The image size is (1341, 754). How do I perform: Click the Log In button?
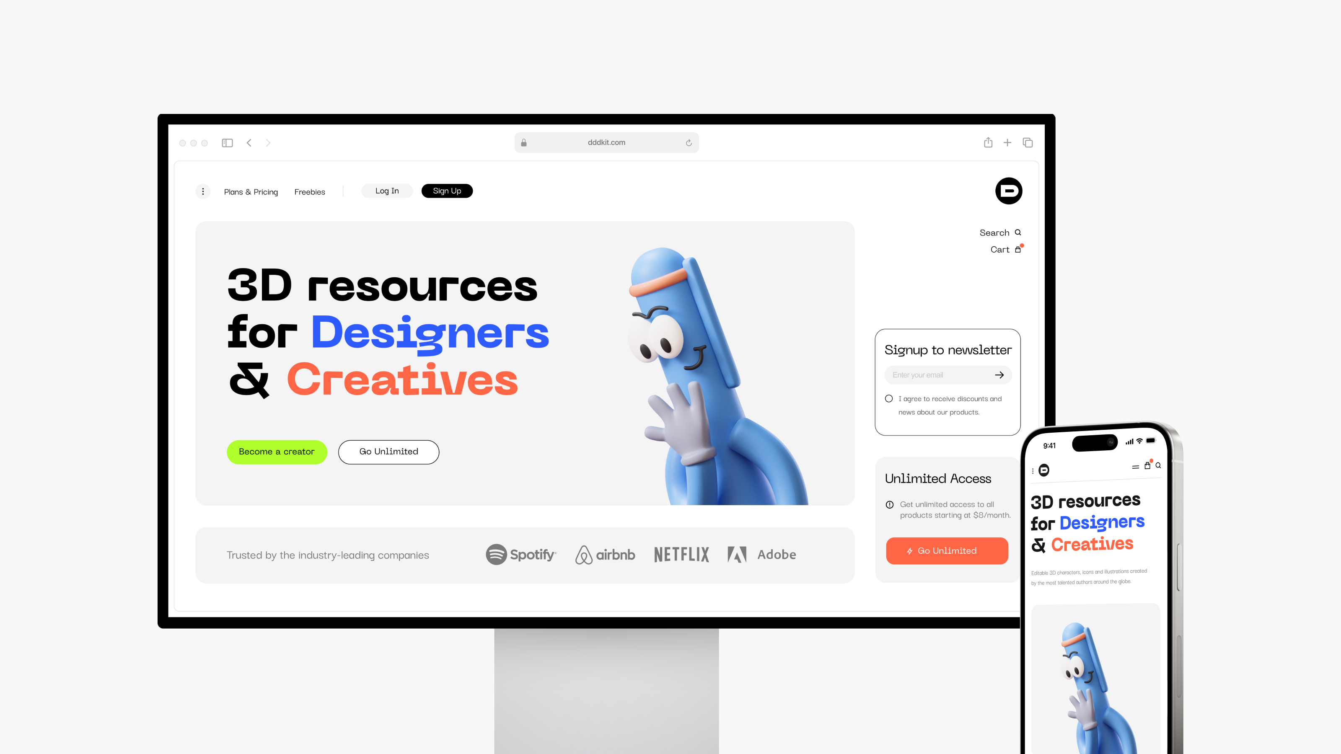[x=387, y=191]
